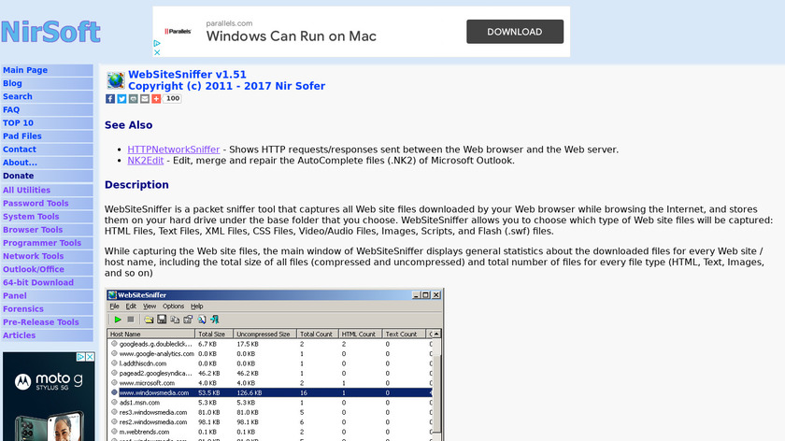This screenshot has width=785, height=441.
Task: Click the share count bubble showing 100
Action: (173, 99)
